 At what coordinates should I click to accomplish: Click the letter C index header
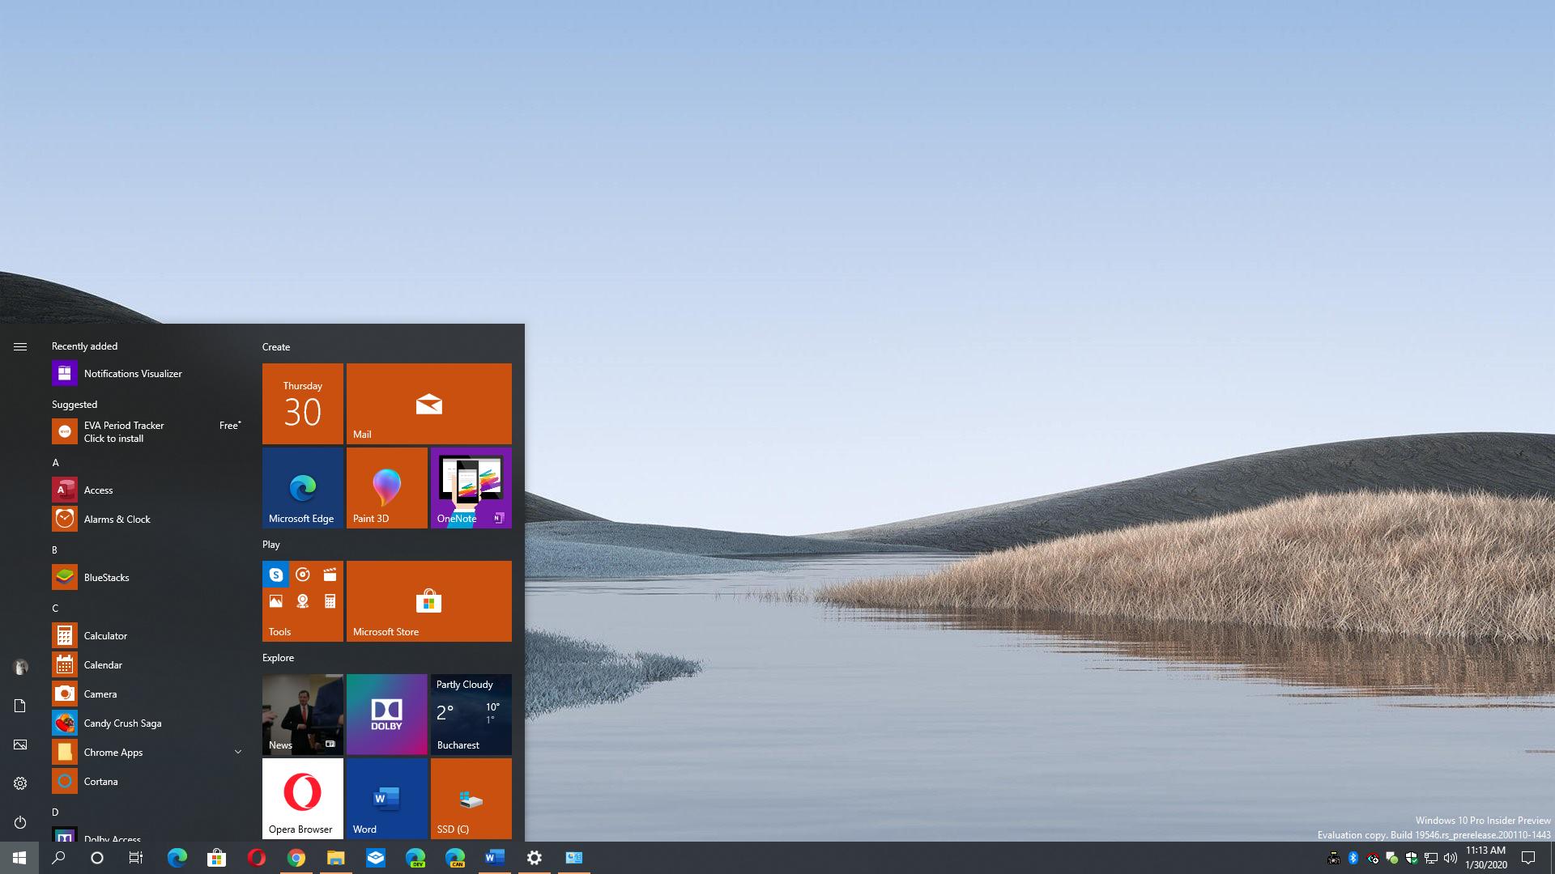pyautogui.click(x=56, y=608)
